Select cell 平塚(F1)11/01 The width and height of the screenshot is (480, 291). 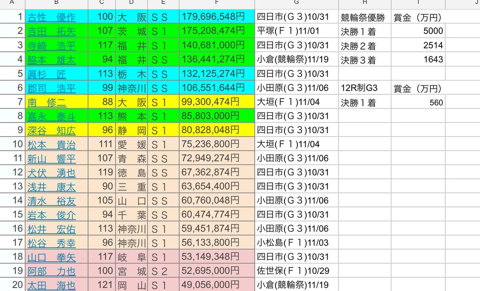(x=297, y=31)
